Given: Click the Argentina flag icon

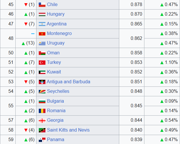Looking at the screenshot, I should pyautogui.click(x=42, y=24).
